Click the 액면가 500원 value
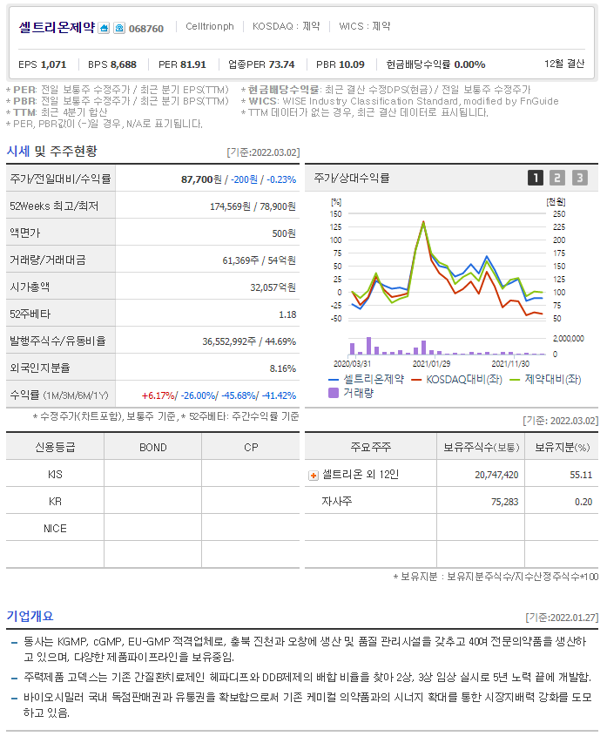 point(284,233)
